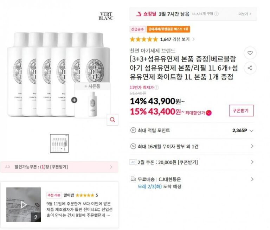Open the 1,647 리뷰 보기 link

177,39
